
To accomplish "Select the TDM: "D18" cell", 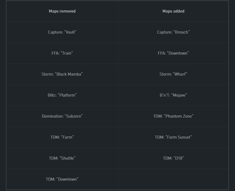I will 173,158.
